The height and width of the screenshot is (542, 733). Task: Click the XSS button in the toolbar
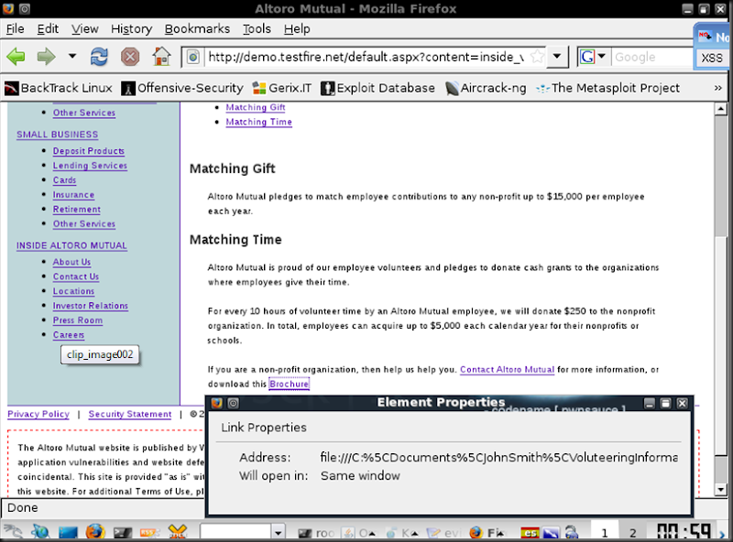(712, 58)
